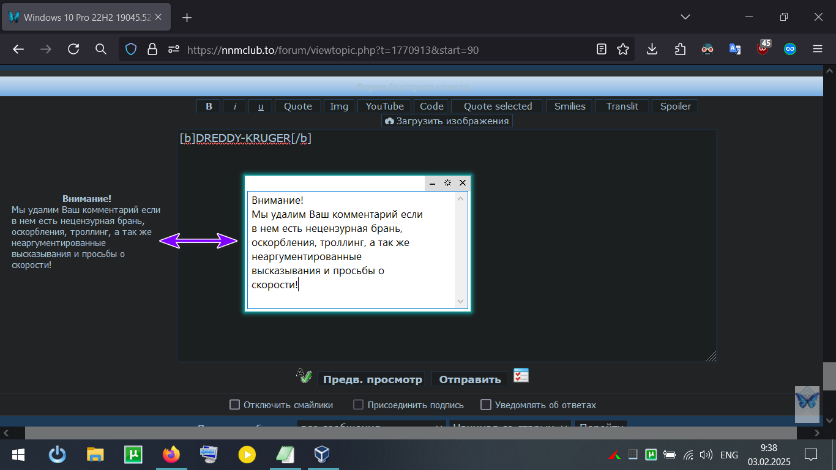This screenshot has width=836, height=470.
Task: Open the settings gear of the popup window
Action: [x=447, y=182]
